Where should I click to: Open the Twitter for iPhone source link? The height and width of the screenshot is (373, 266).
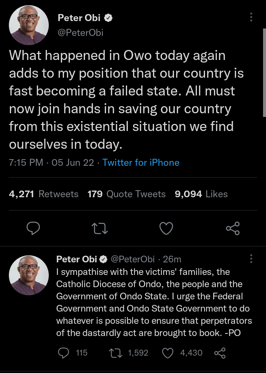click(x=141, y=162)
